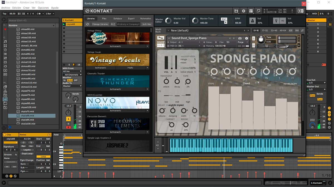Save the Kontakt instrument with the disk icon
The image size is (334, 187).
coord(236,11)
